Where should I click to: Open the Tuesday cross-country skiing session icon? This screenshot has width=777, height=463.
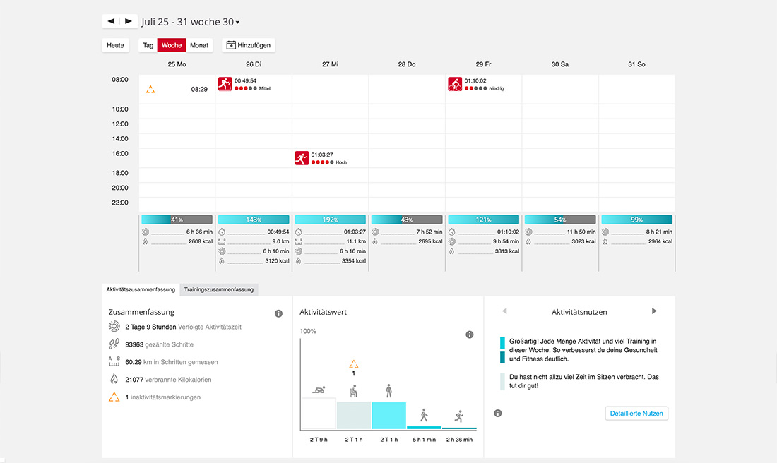[x=225, y=84]
